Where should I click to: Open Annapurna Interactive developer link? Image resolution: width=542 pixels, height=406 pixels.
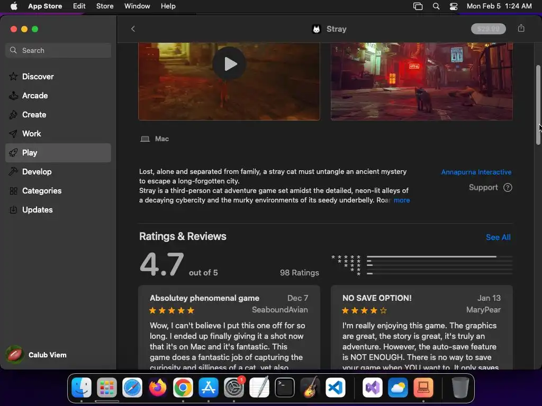[476, 172]
